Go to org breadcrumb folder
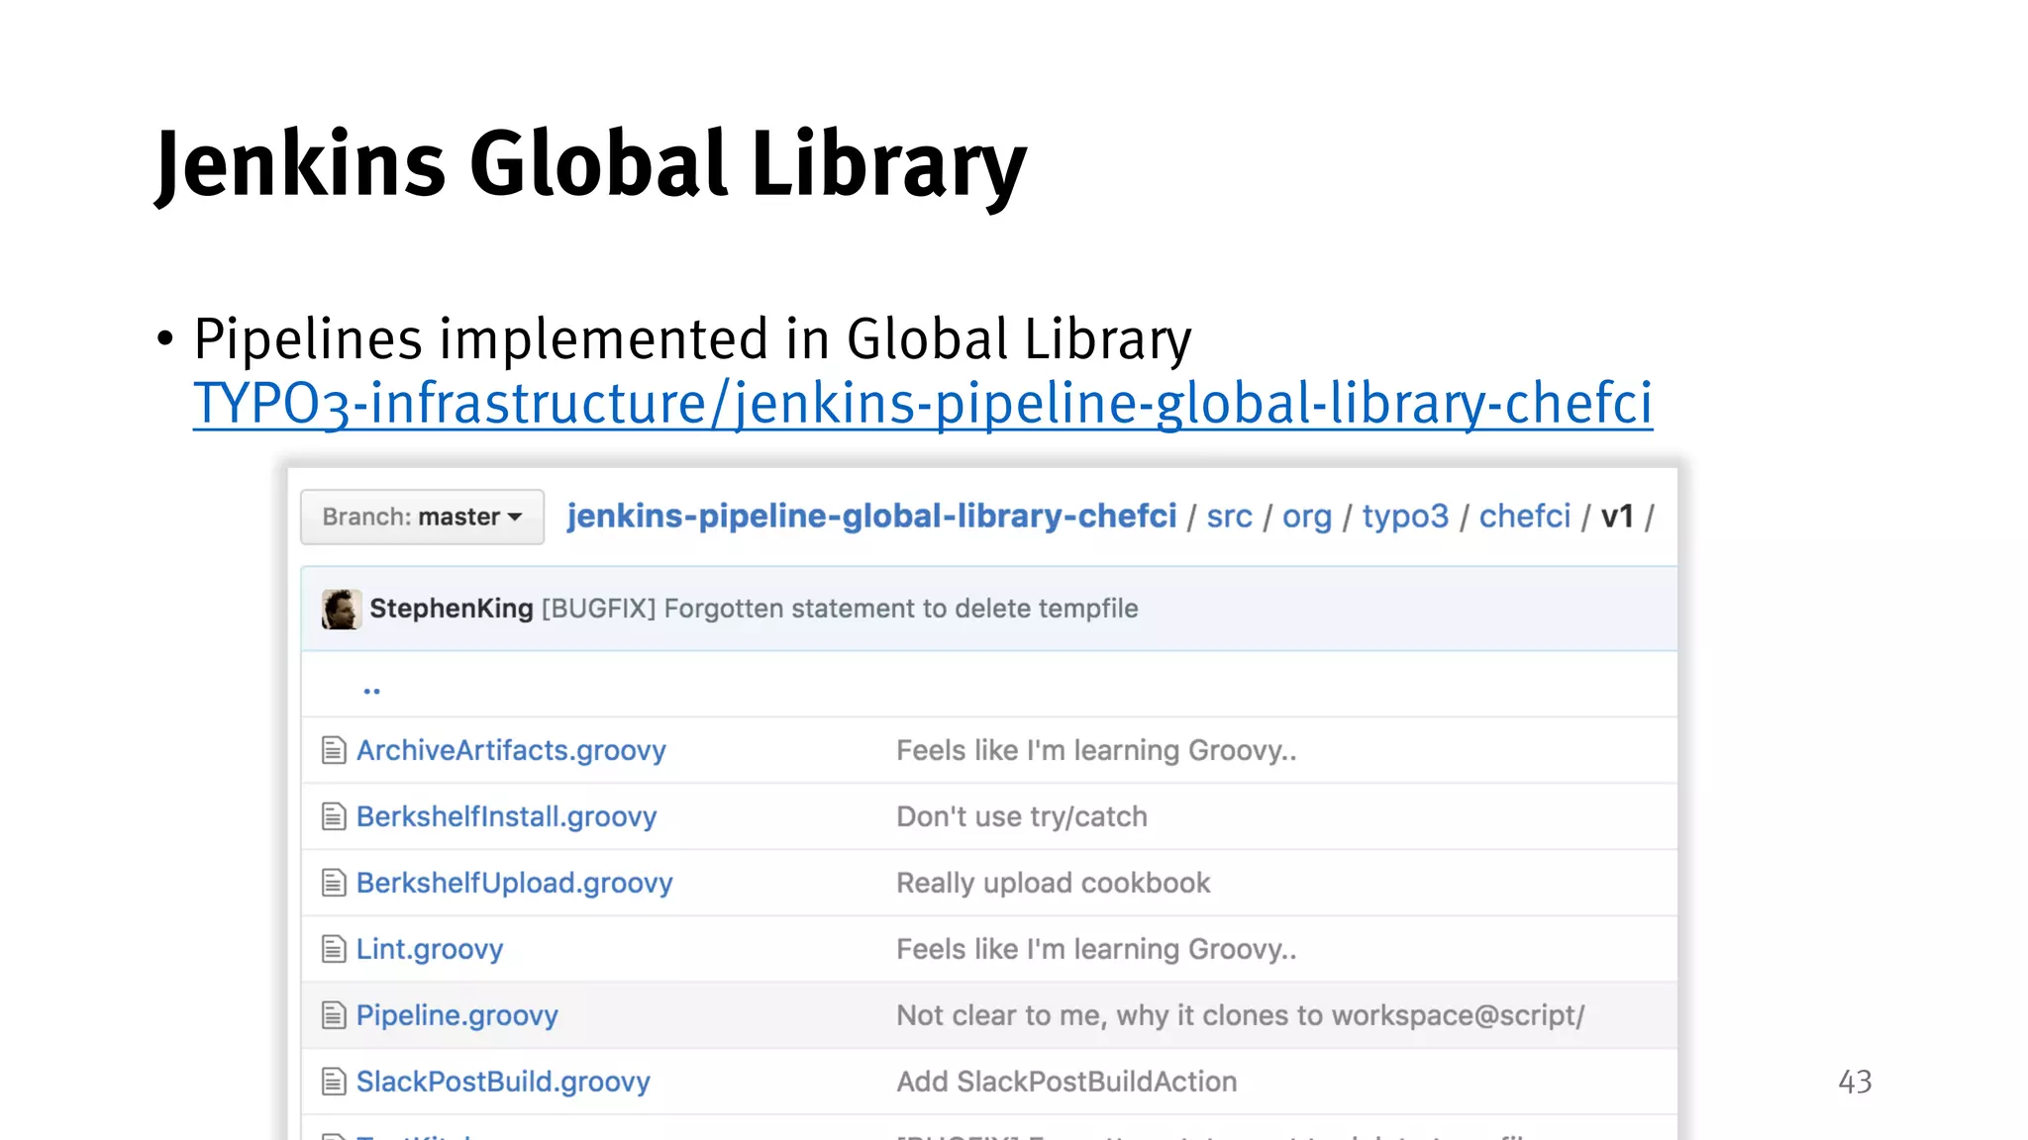2028x1140 pixels. [1307, 517]
